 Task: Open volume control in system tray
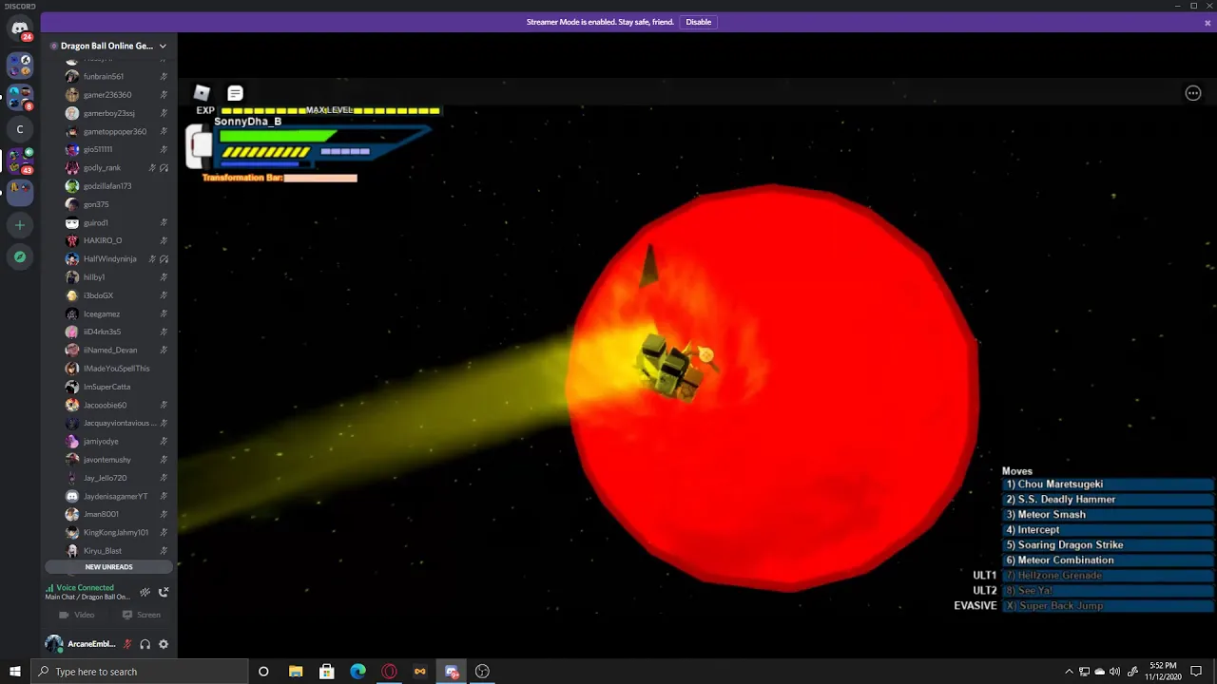pyautogui.click(x=1115, y=672)
